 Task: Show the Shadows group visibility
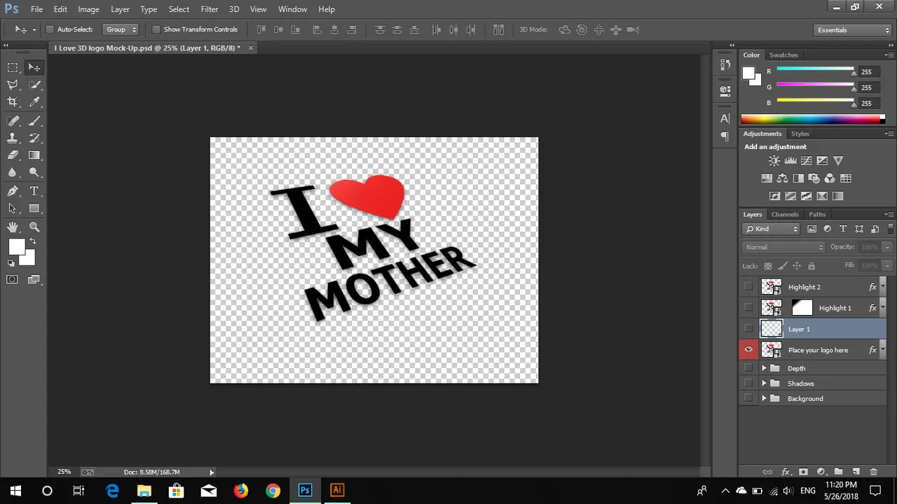click(x=748, y=383)
